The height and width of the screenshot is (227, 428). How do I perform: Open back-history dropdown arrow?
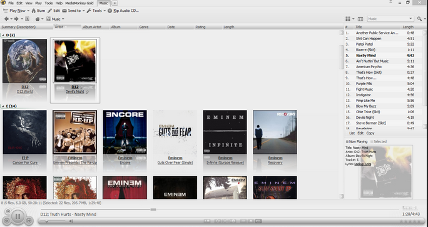pyautogui.click(x=11, y=19)
